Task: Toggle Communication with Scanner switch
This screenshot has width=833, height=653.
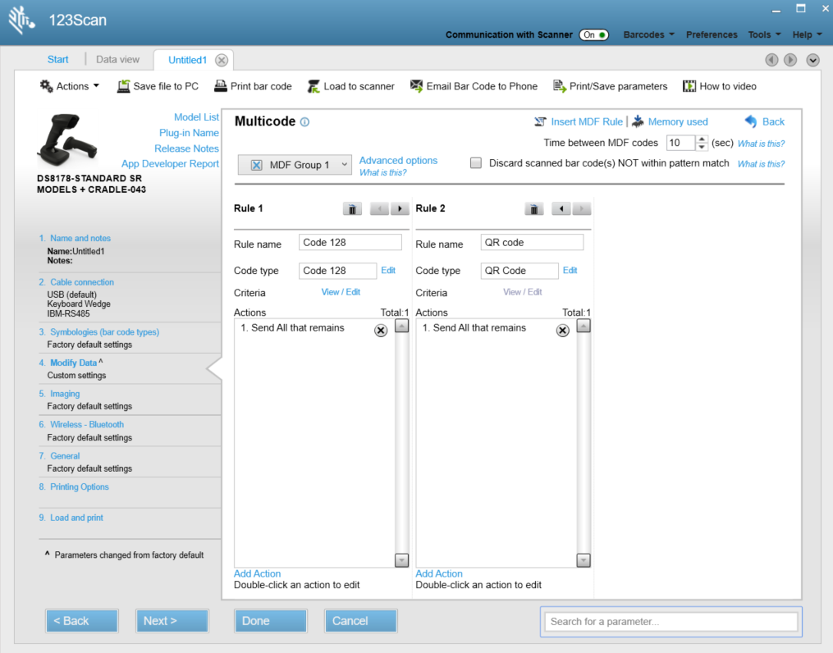Action: pyautogui.click(x=593, y=34)
